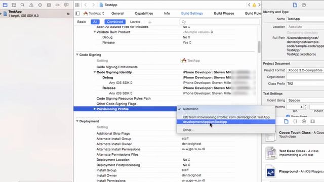Image resolution: width=324 pixels, height=182 pixels.
Task: Open the Test navigator diamond icon
Action: 40,5
